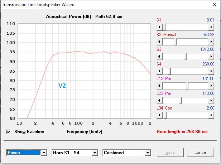This screenshot has height=165, width=221.
Task: Close the Loudspeaker Wizard dialog
Action: click(x=215, y=5)
